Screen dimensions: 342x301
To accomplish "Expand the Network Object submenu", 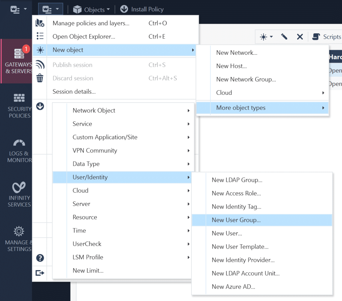I will (x=189, y=110).
